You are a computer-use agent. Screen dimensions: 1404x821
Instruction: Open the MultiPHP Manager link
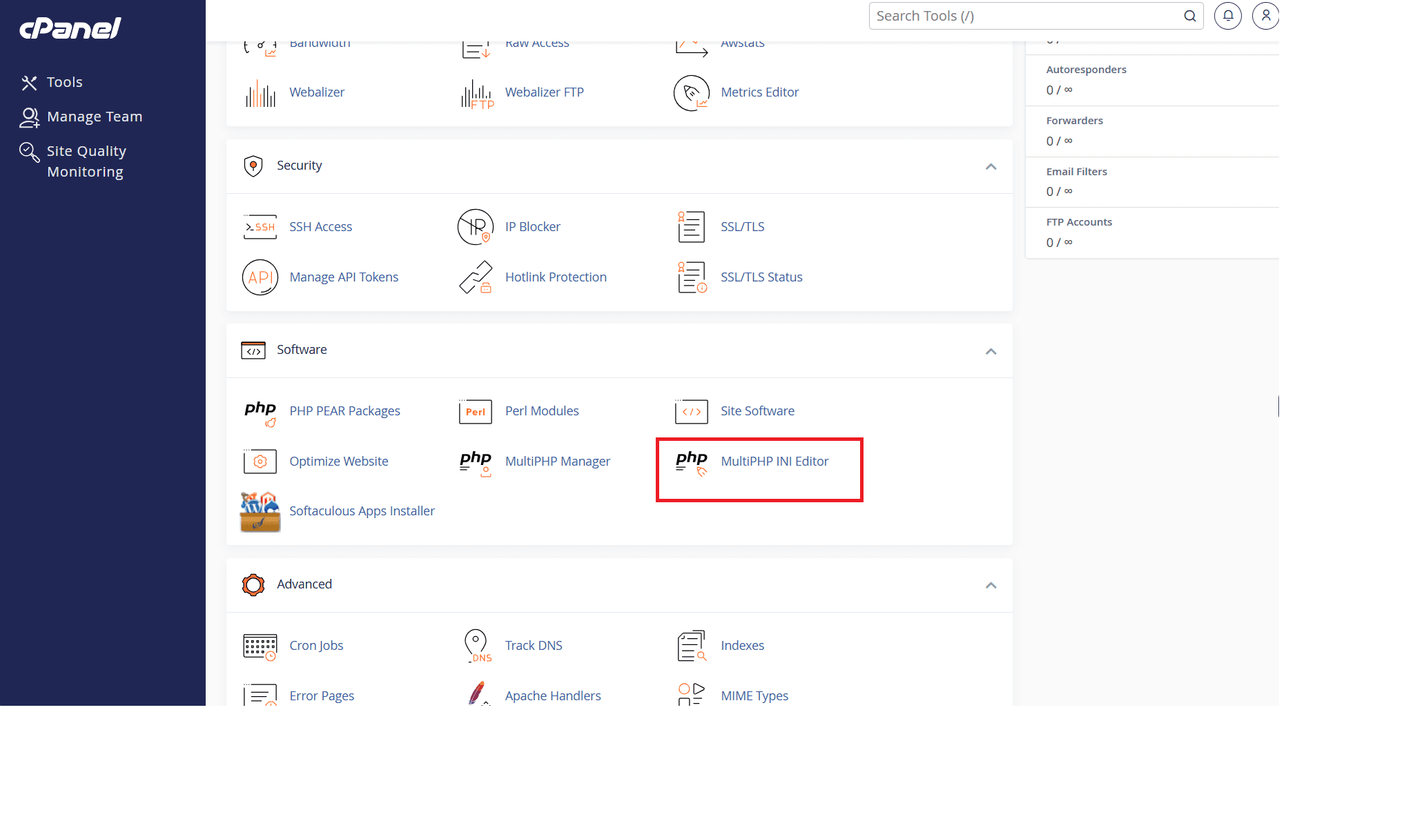tap(557, 462)
